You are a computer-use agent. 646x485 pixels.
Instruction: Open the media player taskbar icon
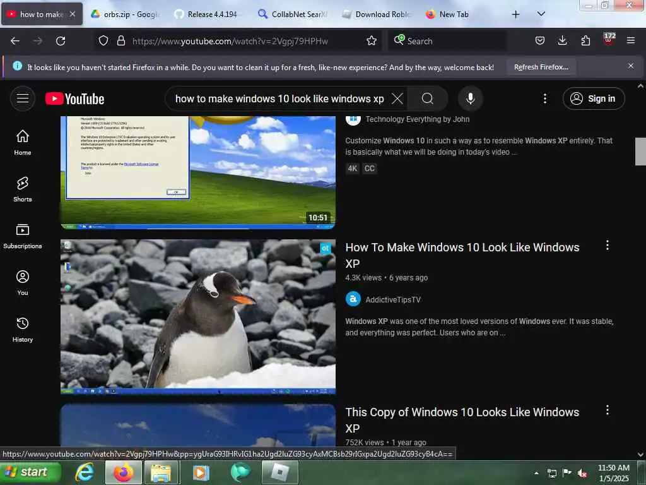pos(201,472)
